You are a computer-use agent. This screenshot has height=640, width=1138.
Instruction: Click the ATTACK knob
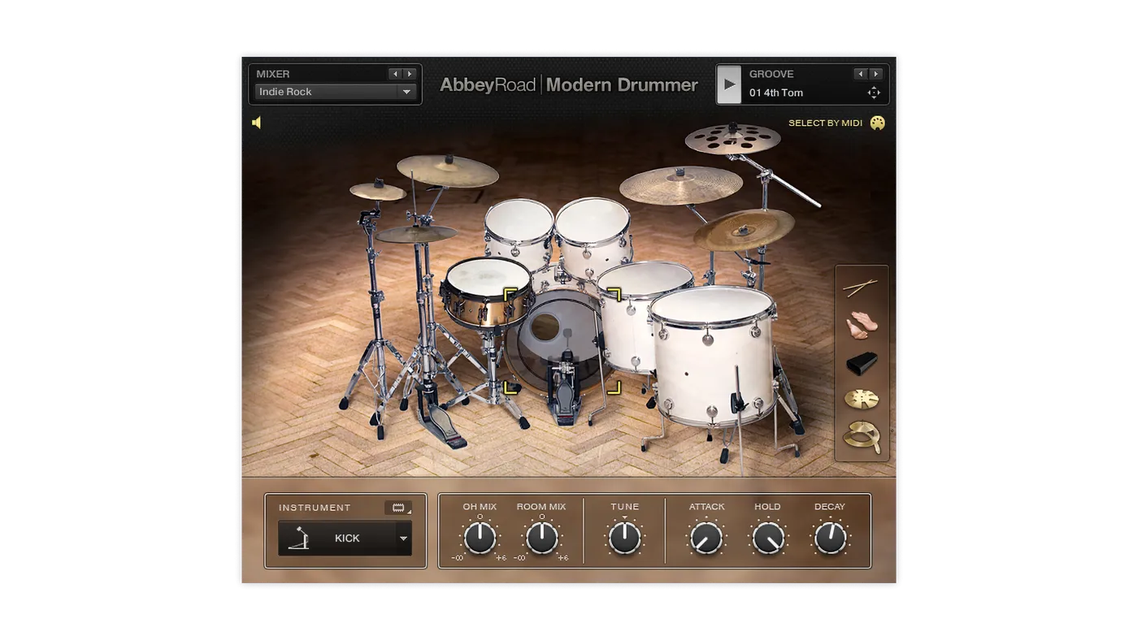click(706, 538)
